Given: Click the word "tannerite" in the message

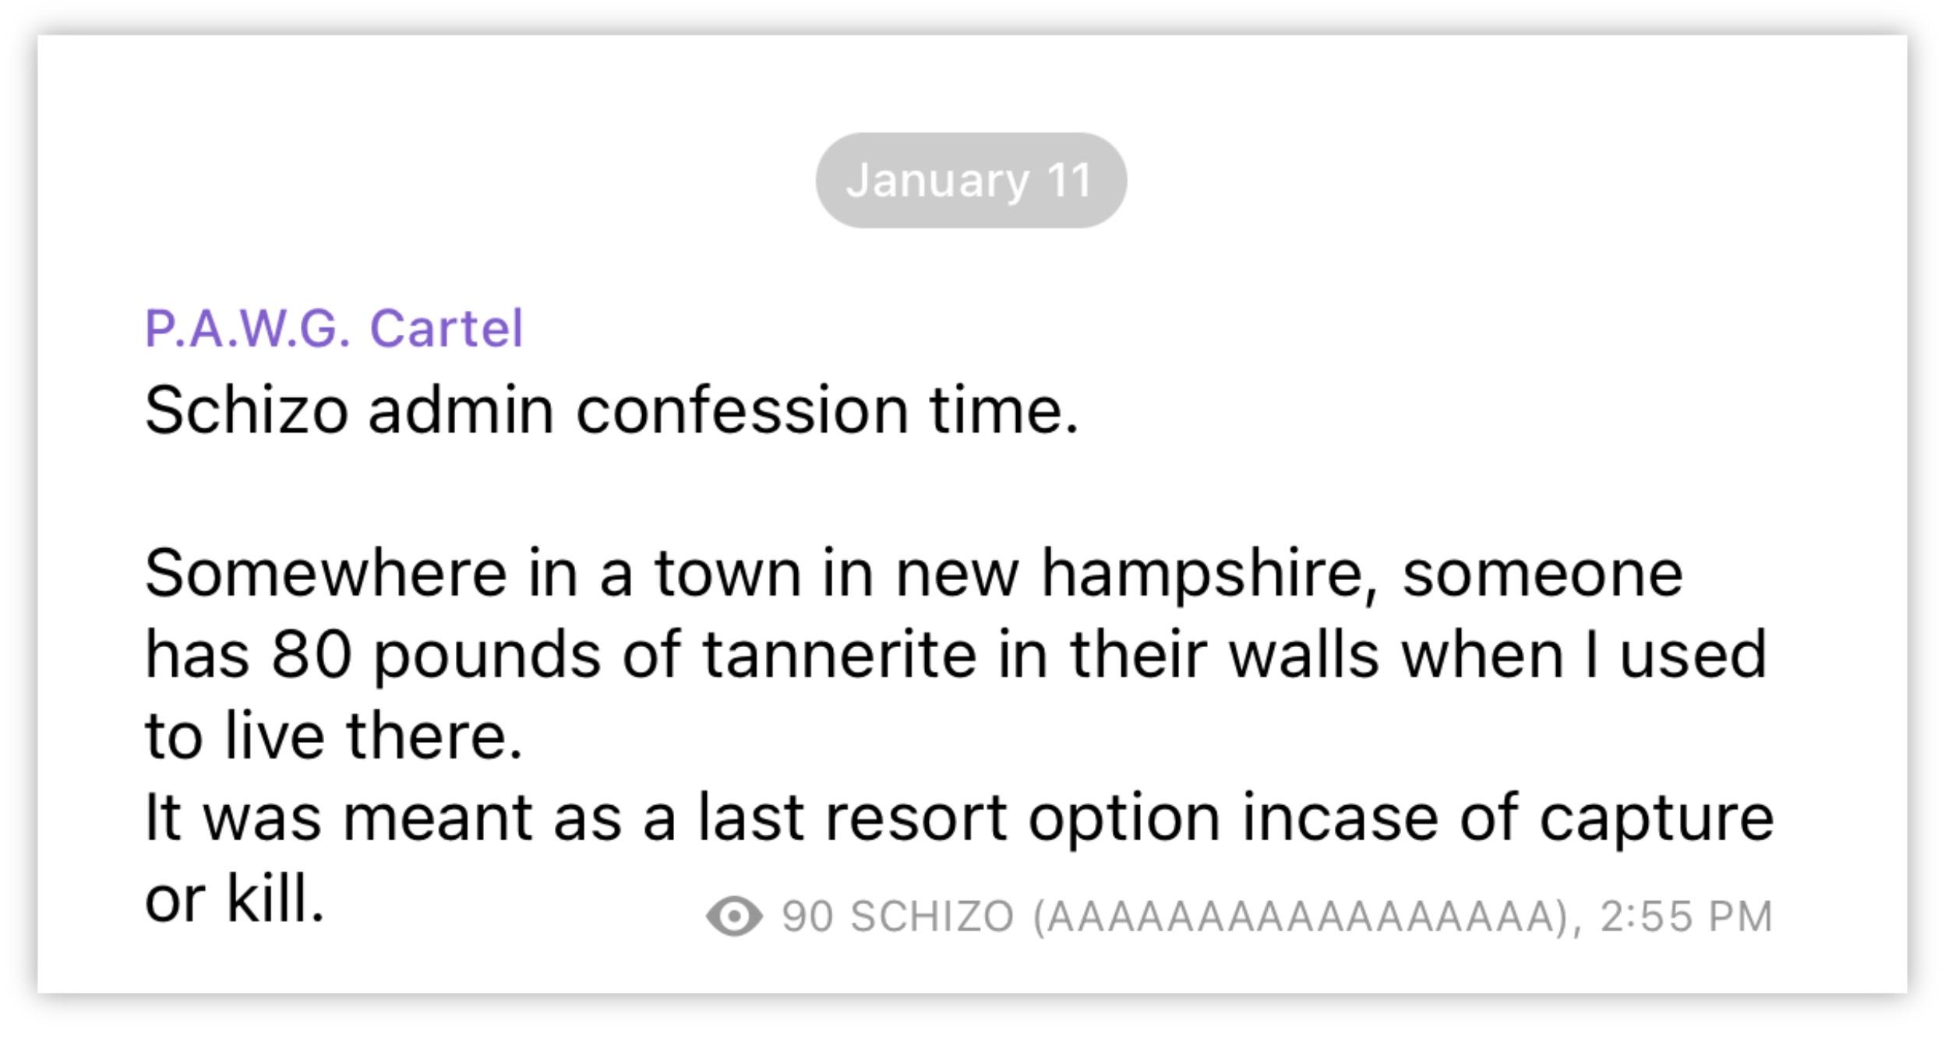Looking at the screenshot, I should click(839, 654).
